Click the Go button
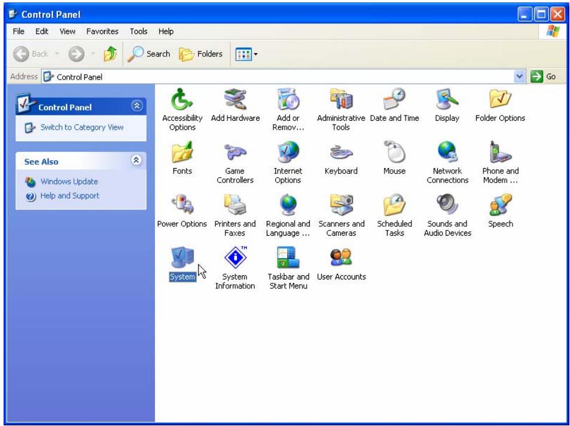 point(543,77)
